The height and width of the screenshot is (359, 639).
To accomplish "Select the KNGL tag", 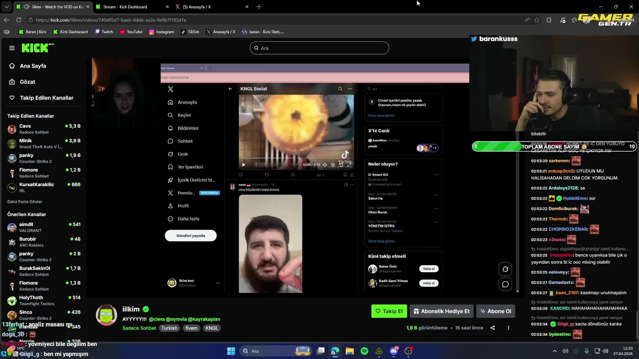I will 212,328.
